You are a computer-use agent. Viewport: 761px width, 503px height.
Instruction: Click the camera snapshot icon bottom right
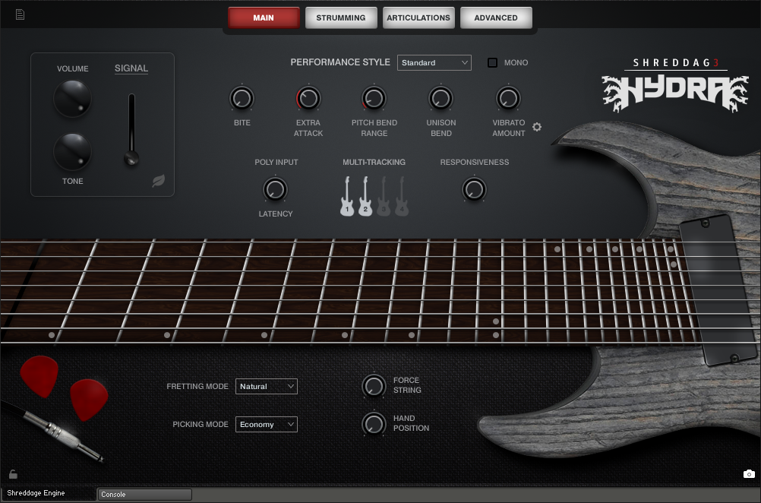pyautogui.click(x=748, y=473)
